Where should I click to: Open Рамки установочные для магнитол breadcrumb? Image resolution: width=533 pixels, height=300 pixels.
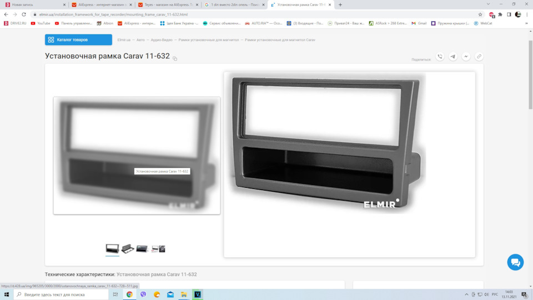click(x=209, y=40)
